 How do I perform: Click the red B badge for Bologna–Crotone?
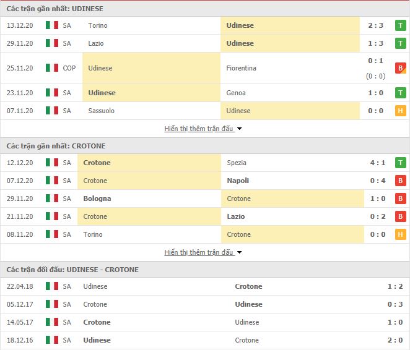click(x=401, y=198)
